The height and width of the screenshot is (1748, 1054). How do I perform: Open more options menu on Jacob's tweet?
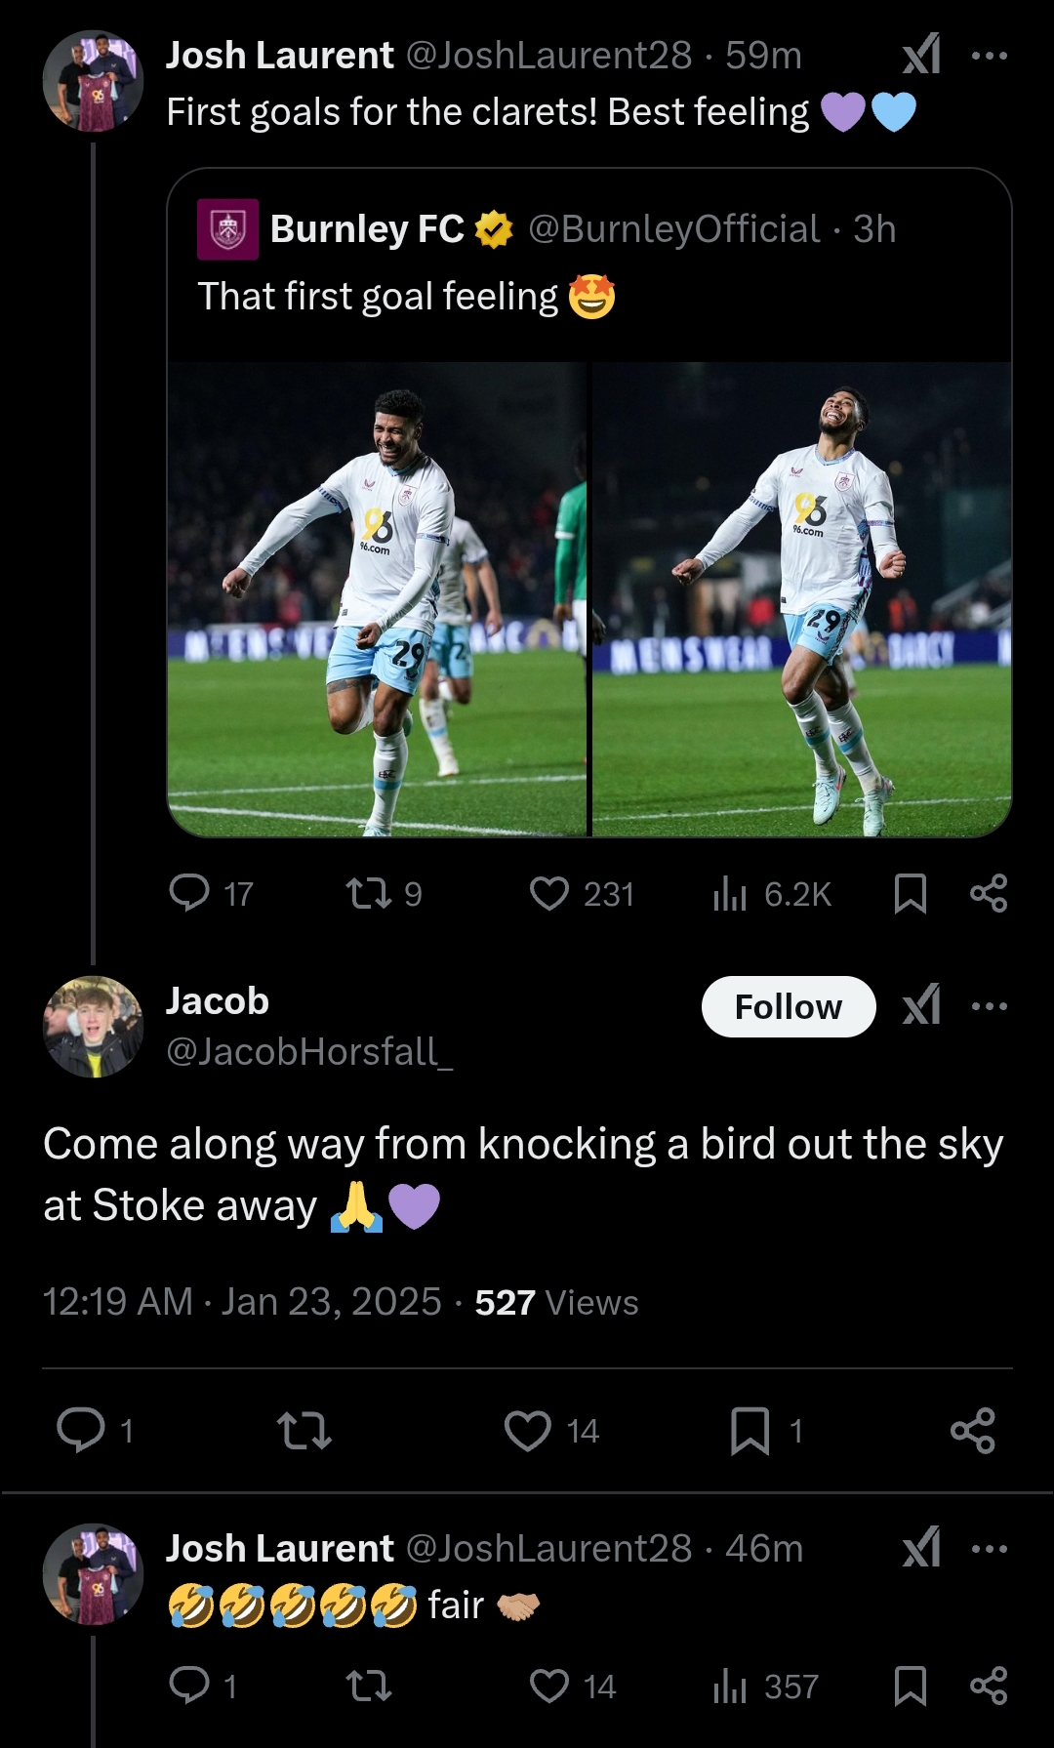(x=989, y=1006)
